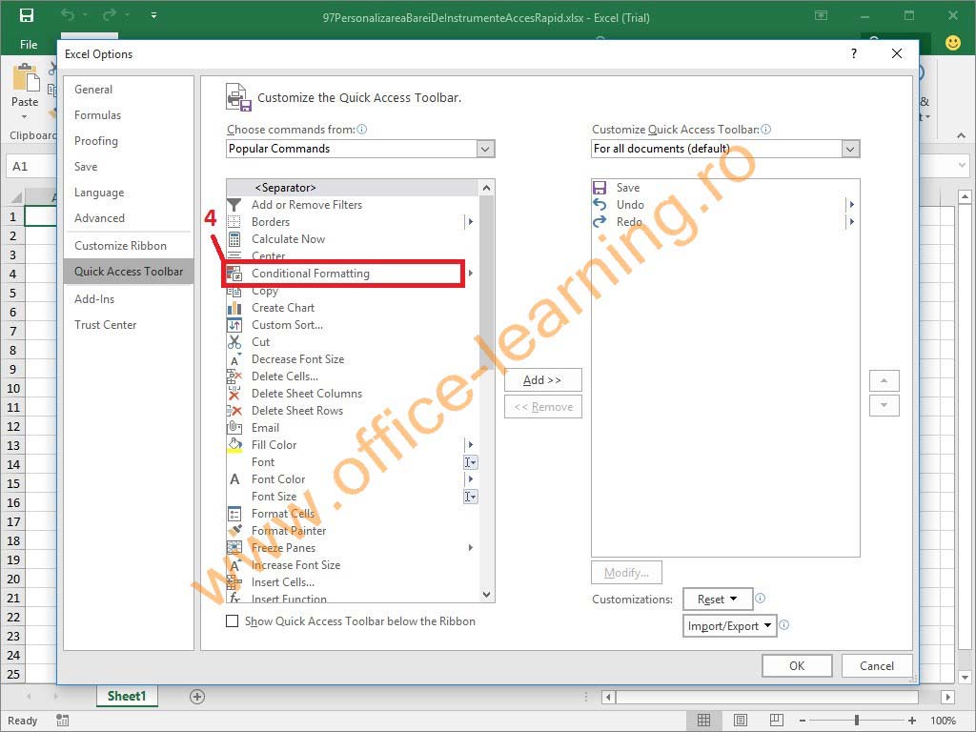Click the help question mark in dialog title
Screen dimensions: 976x732
click(x=854, y=53)
